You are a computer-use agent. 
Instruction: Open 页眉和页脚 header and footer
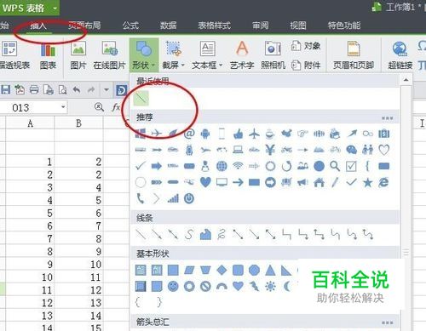354,55
